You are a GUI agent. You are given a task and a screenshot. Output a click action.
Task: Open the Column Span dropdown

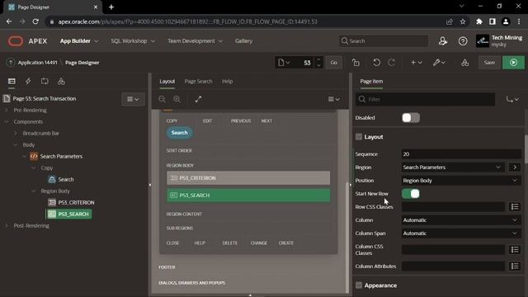pos(461,233)
